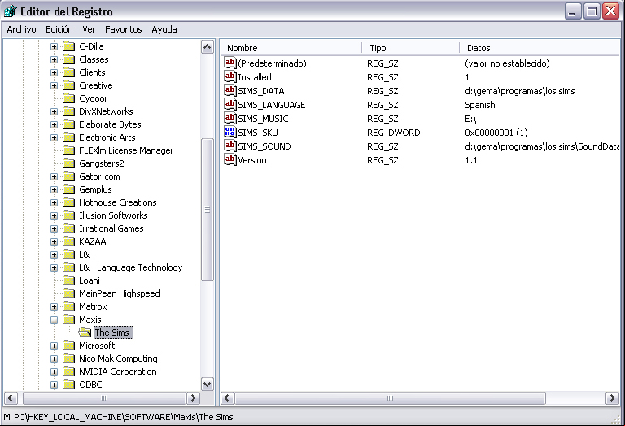Screen dimensions: 625x426
Task: Click the data value '0x00000001 (1)'
Action: pos(496,133)
